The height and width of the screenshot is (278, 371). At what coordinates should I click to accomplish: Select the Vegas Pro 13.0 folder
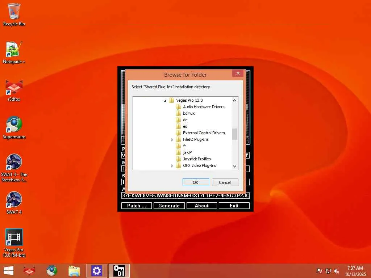pyautogui.click(x=189, y=100)
